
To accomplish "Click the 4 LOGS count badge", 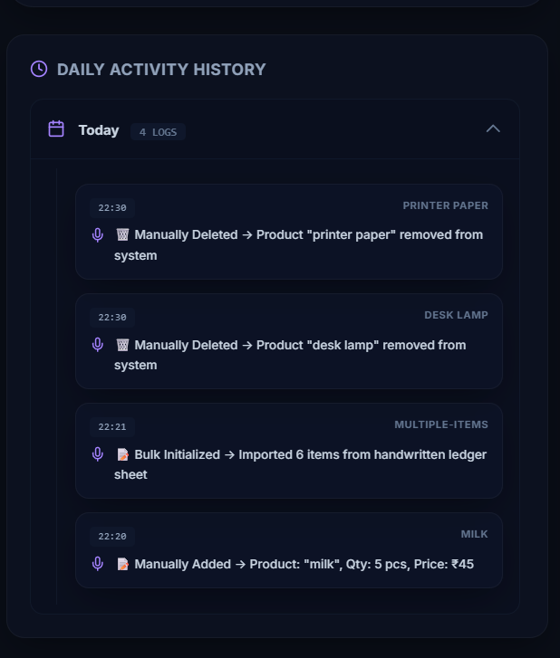I will tap(158, 132).
